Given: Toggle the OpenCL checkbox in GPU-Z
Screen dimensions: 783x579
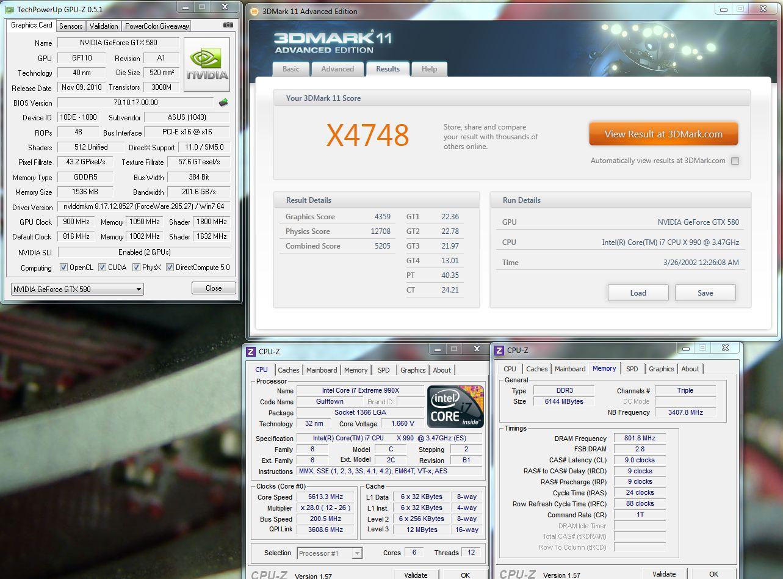Looking at the screenshot, I should click(63, 268).
